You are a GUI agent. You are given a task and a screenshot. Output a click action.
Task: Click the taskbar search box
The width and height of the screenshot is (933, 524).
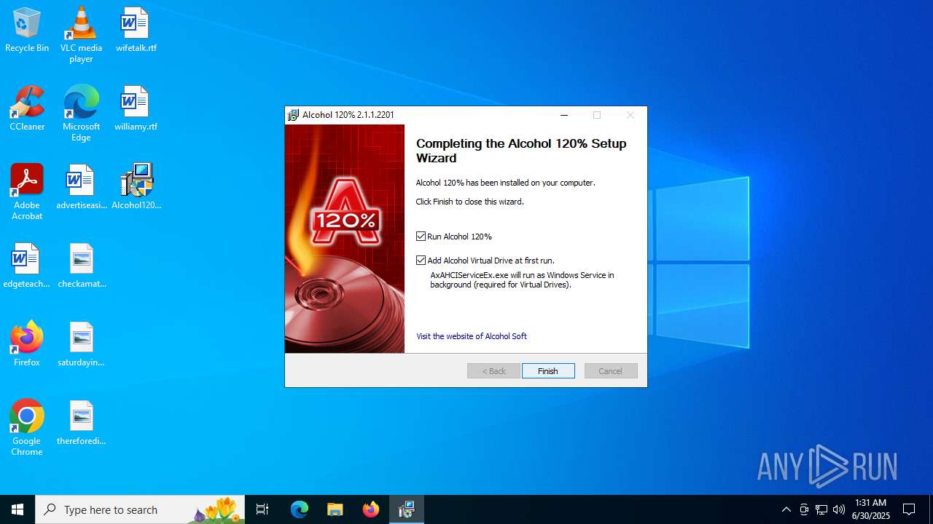coord(141,509)
